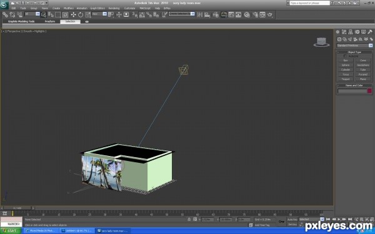
Task: Open Edit Named Selection Sets icon
Action: coord(164,15)
